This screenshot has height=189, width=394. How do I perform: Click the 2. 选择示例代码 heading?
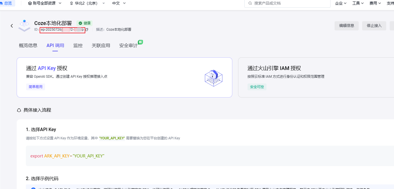pyautogui.click(x=42, y=178)
